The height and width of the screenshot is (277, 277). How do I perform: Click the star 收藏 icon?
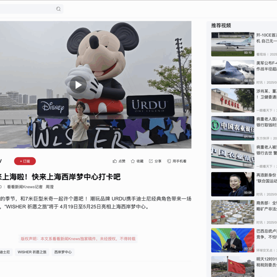pos(133,161)
